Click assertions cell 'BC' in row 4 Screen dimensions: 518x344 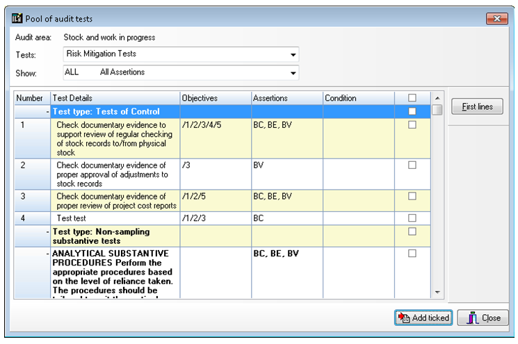(286, 218)
